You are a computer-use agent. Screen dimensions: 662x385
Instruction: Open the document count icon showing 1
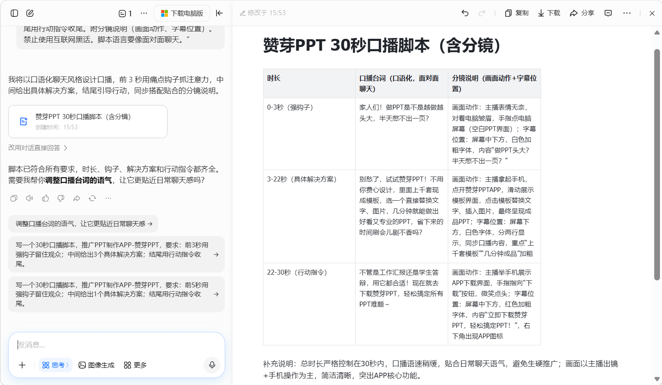tap(125, 13)
